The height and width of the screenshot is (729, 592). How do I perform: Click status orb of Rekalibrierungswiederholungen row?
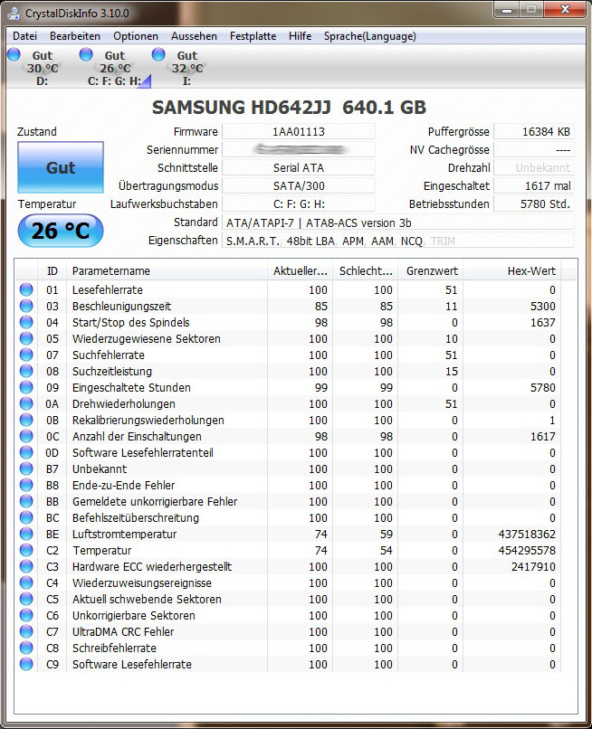(x=26, y=420)
